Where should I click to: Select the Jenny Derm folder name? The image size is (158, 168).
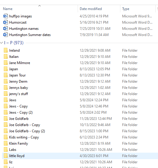pos(18,81)
